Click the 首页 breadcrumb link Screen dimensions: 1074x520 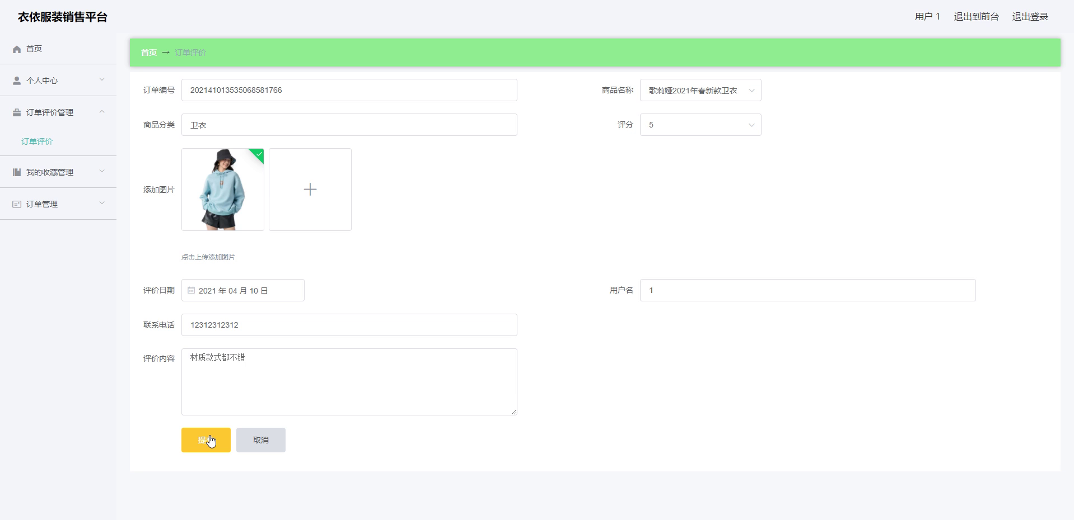(149, 53)
